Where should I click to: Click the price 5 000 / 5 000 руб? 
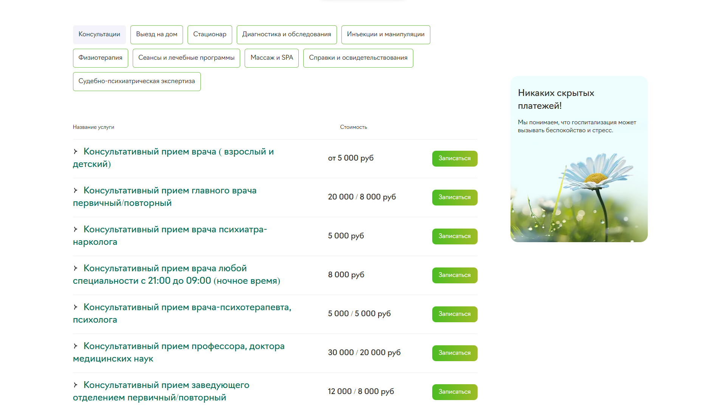coord(359,314)
